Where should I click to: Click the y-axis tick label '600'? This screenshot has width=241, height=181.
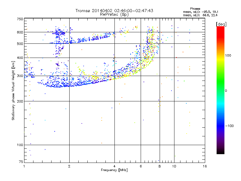click(20, 32)
